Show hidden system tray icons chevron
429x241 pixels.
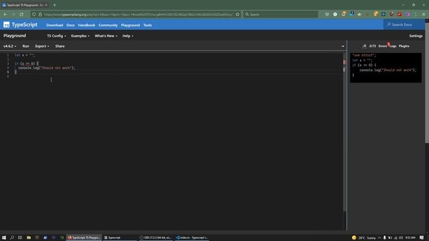(x=379, y=238)
